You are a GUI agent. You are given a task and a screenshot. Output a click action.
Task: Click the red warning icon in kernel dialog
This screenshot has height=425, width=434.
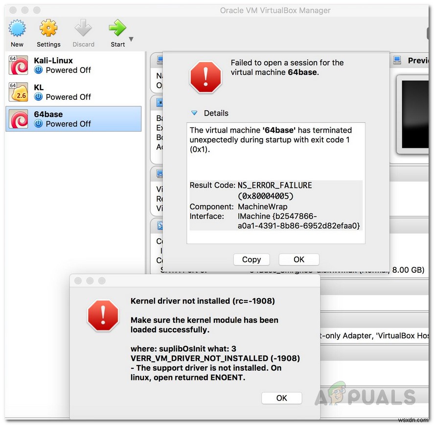(x=103, y=317)
